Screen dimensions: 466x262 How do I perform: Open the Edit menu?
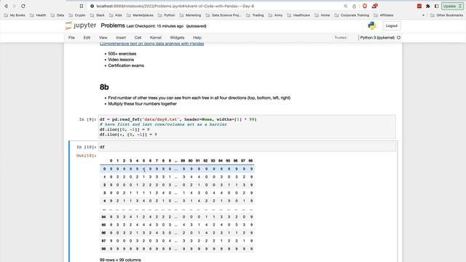pos(87,38)
